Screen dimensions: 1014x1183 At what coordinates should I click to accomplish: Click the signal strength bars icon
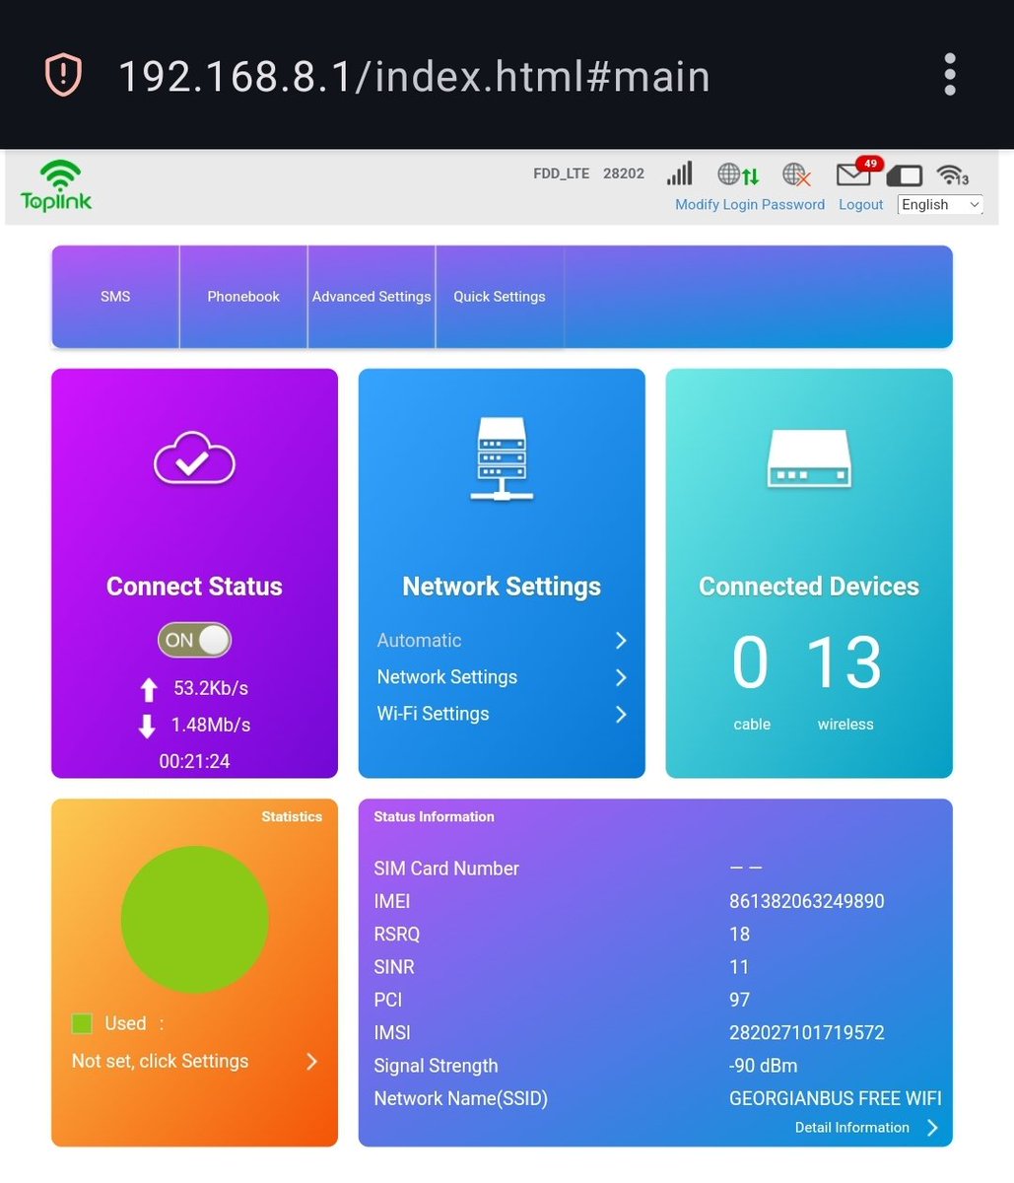click(x=679, y=174)
